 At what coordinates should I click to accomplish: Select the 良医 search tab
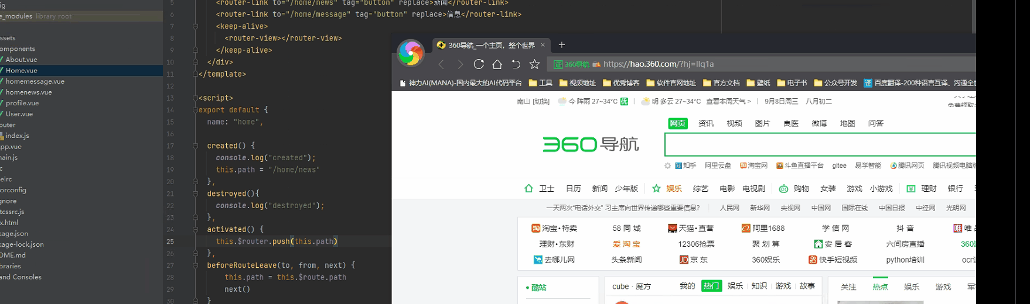[x=791, y=123]
